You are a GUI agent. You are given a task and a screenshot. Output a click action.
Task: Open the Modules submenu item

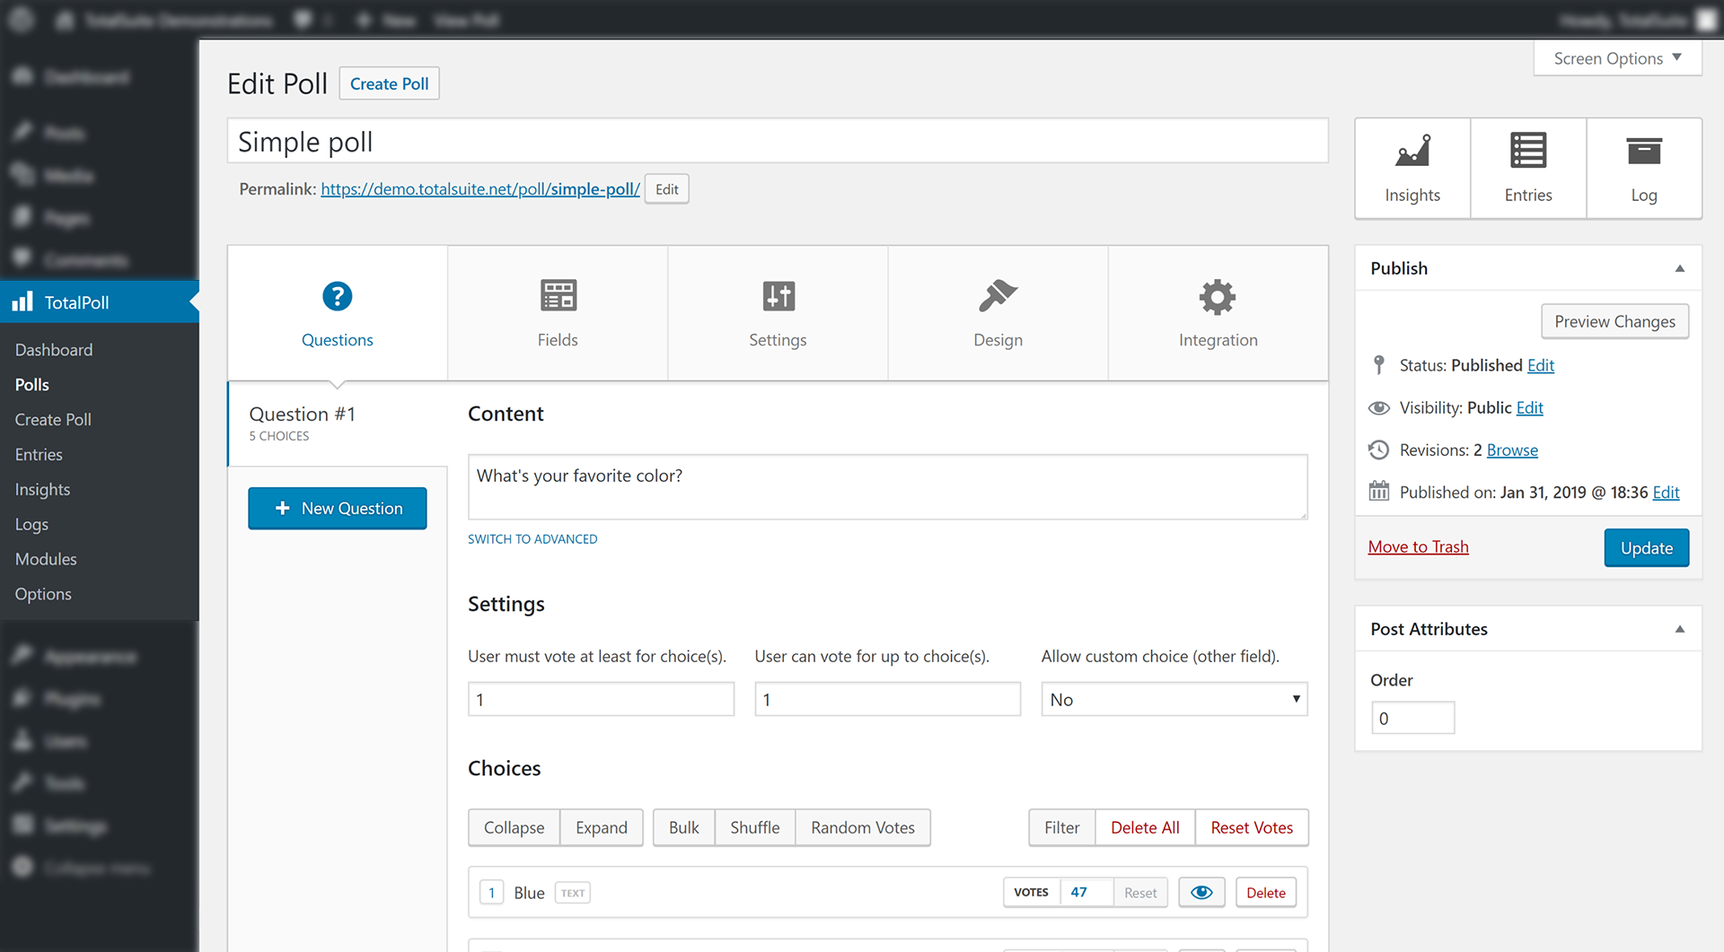tap(46, 559)
